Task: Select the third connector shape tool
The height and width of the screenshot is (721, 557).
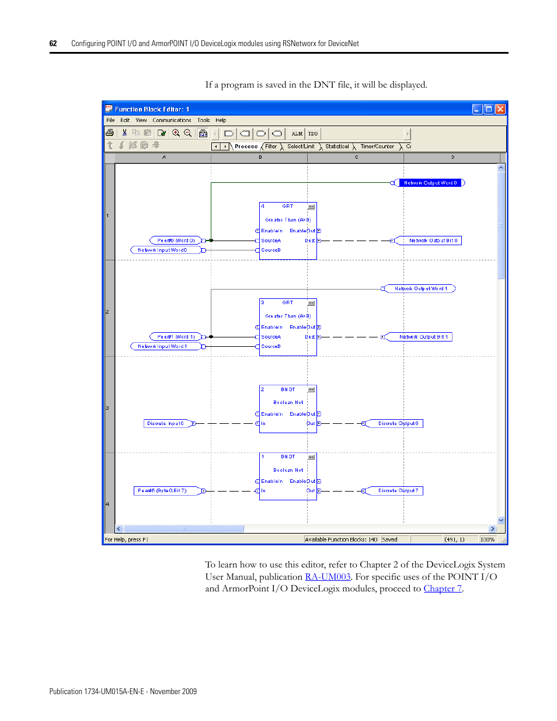Action: tap(261, 133)
